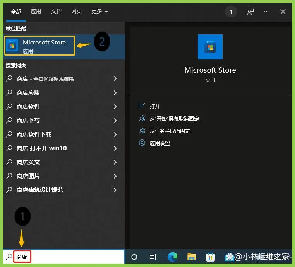This screenshot has width=295, height=267.
Task: Click the magnifier icon in search box
Action: coord(9,257)
